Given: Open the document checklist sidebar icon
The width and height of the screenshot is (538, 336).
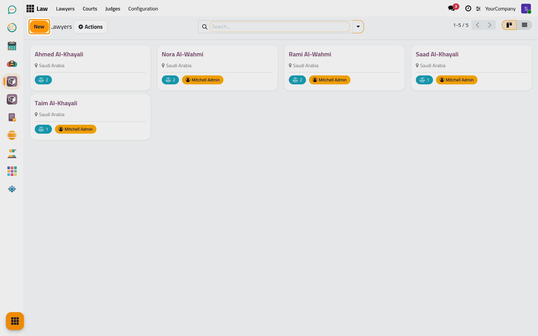Looking at the screenshot, I should pyautogui.click(x=12, y=117).
